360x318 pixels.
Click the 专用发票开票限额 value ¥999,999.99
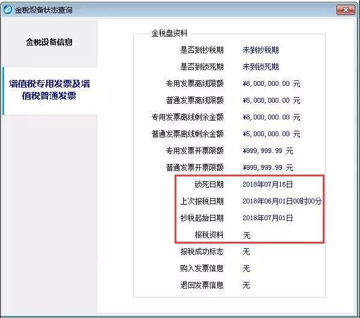pos(268,151)
